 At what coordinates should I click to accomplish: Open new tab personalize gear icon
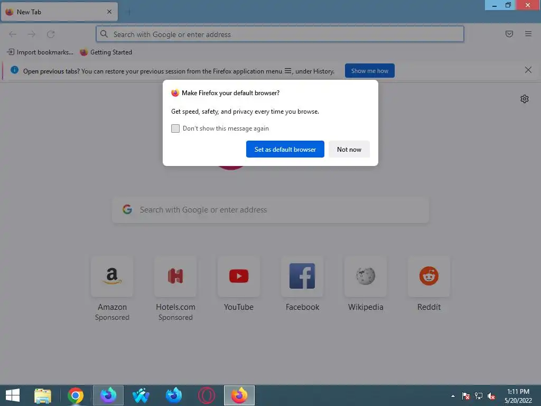[525, 99]
